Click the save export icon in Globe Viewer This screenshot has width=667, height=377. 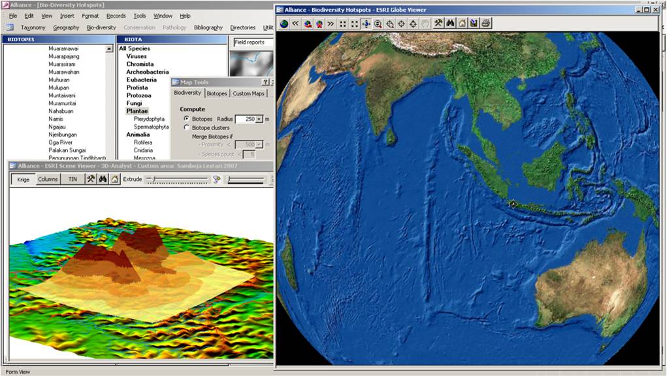pyautogui.click(x=474, y=24)
